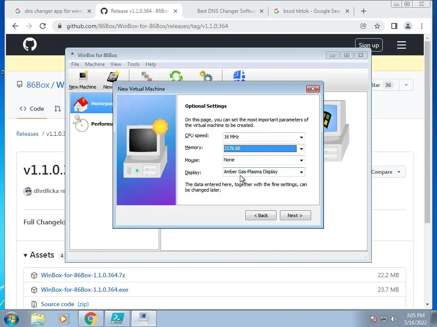Screen dimensions: 437x327
Task: Open the File menu in WinBox
Action: pos(75,64)
